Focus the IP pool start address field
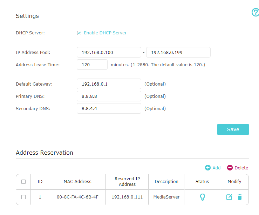Image resolution: width=259 pixels, height=215 pixels. pyautogui.click(x=109, y=52)
